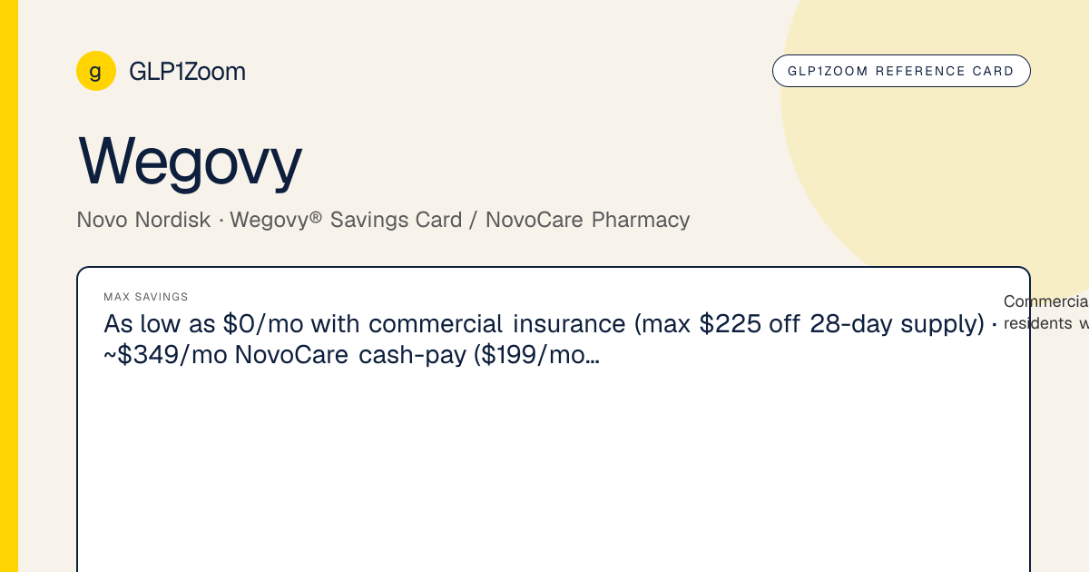
Task: Select the max $225 off phrase
Action: pos(708,324)
